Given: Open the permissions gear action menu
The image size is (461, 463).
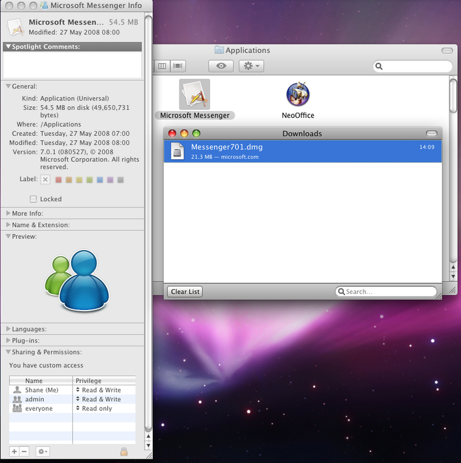Looking at the screenshot, I should (x=43, y=451).
